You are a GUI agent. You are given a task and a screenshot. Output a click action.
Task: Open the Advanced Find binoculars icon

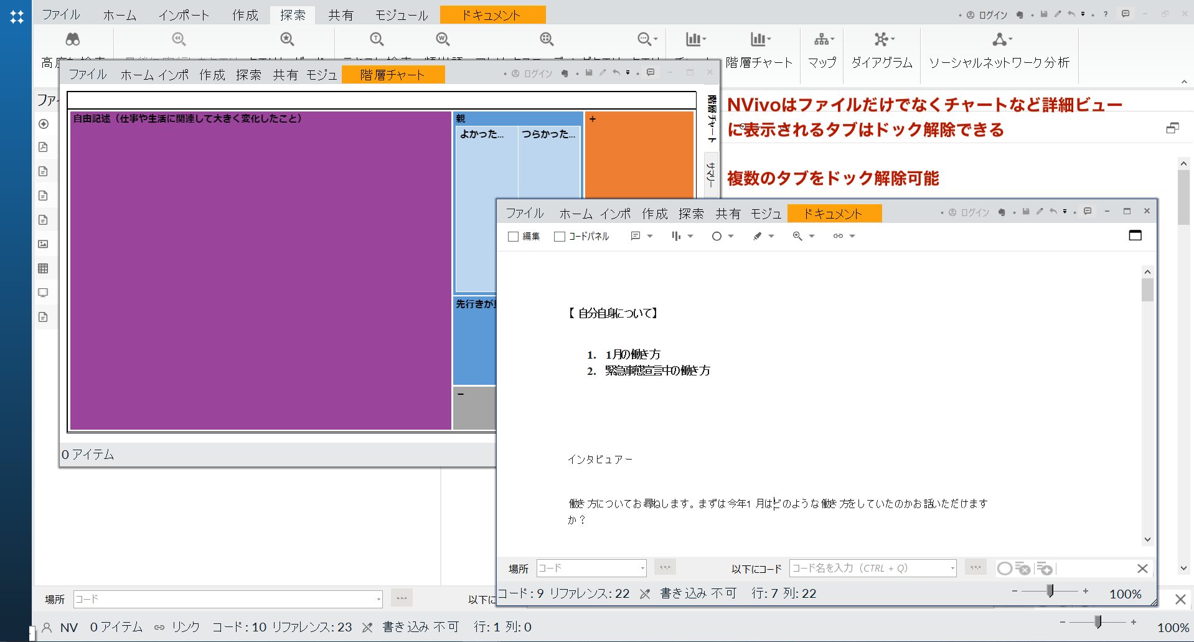pyautogui.click(x=73, y=39)
